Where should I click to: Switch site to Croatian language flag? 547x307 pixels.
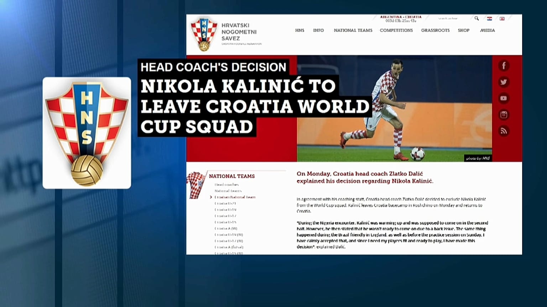[490, 18]
